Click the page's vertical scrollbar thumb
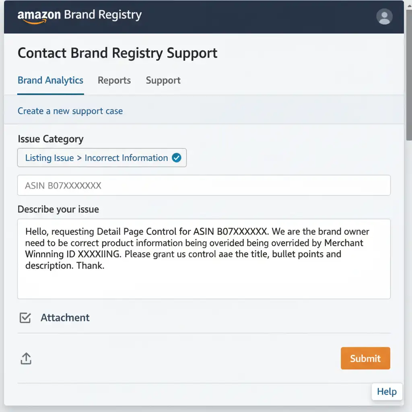Image resolution: width=412 pixels, height=412 pixels. pos(410,80)
